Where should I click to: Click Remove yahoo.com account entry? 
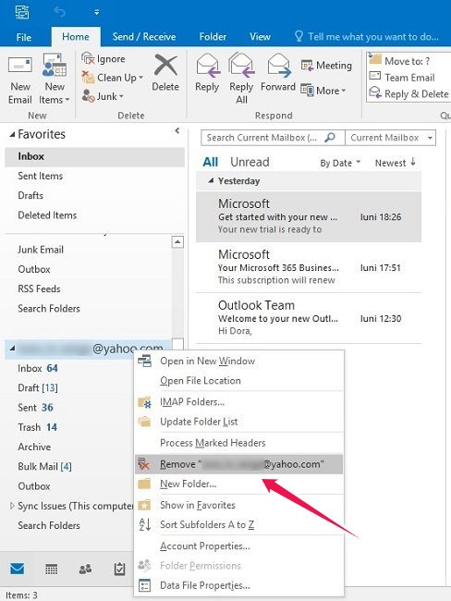pos(238,464)
